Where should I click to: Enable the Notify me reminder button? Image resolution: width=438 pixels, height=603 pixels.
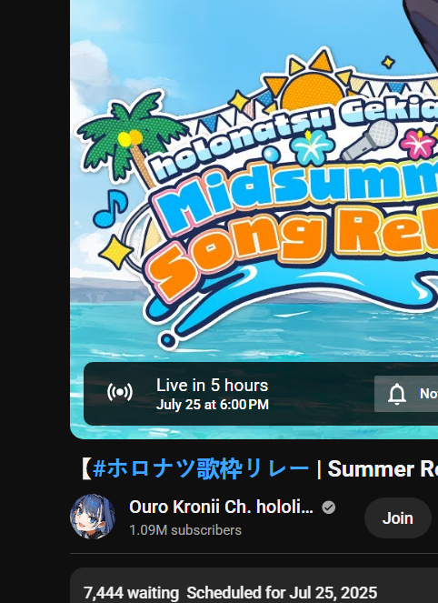click(x=406, y=394)
